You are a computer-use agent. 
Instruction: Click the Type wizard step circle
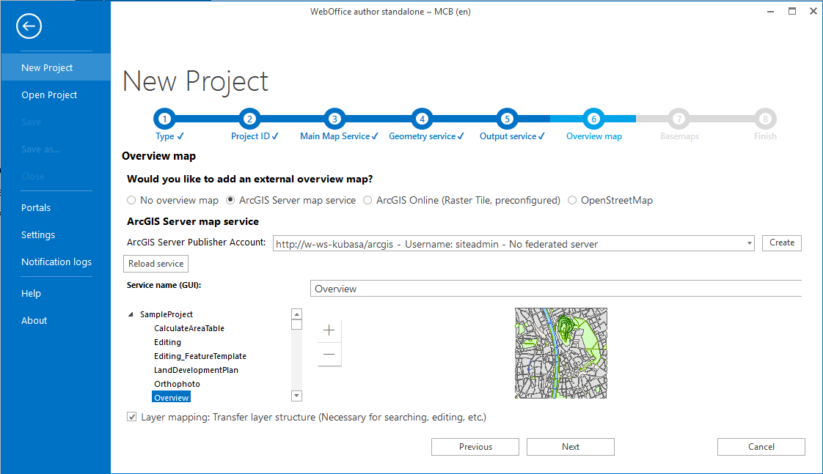[164, 119]
